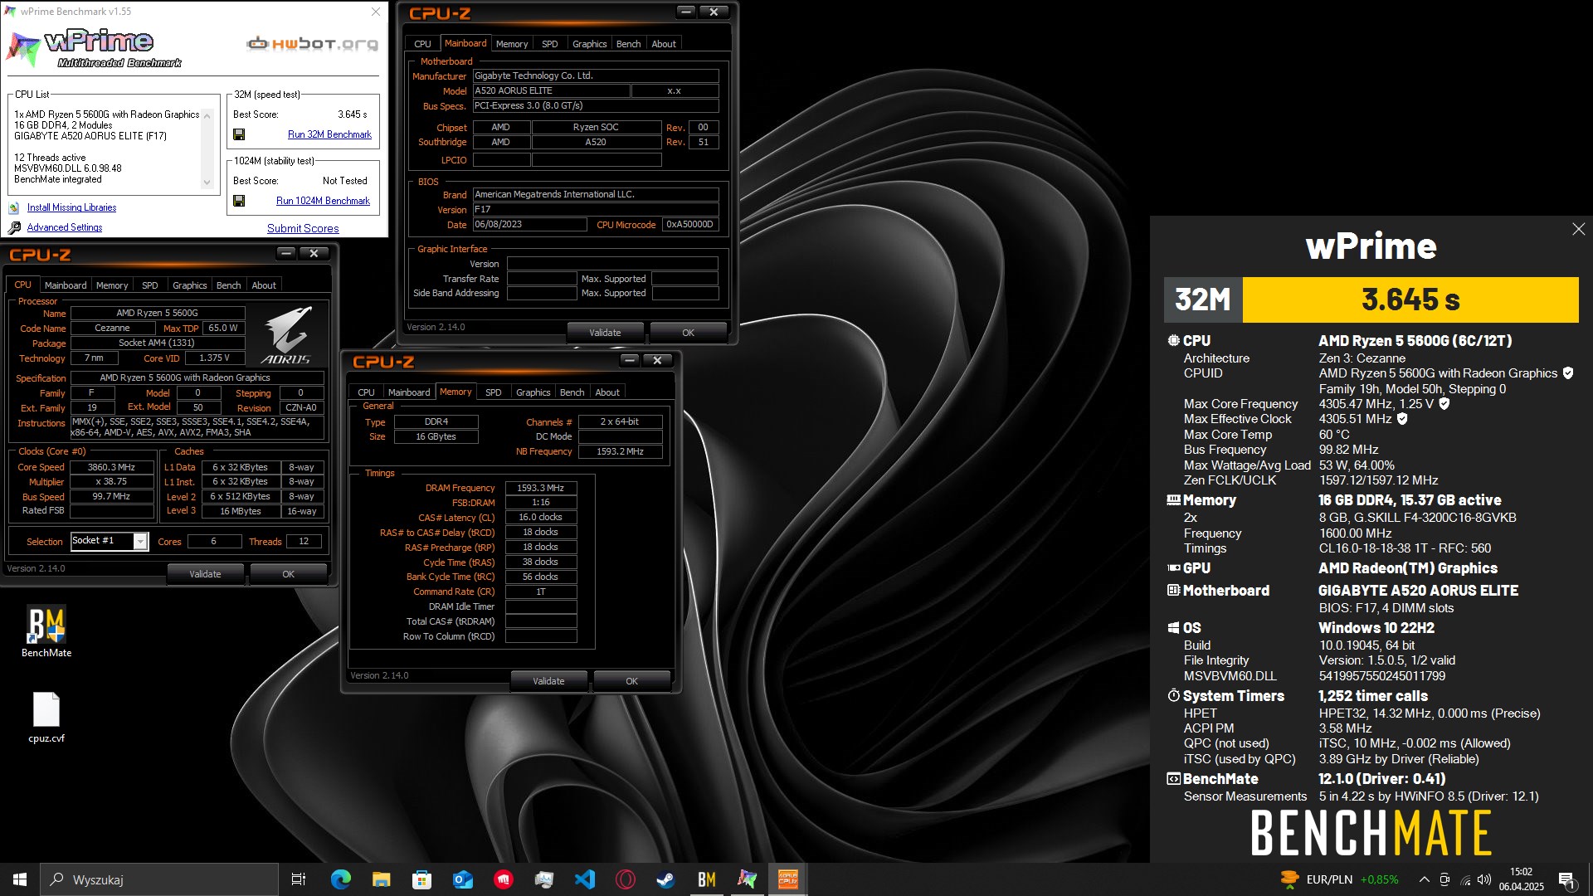Show hidden system tray icons
The image size is (1593, 896).
click(x=1424, y=879)
